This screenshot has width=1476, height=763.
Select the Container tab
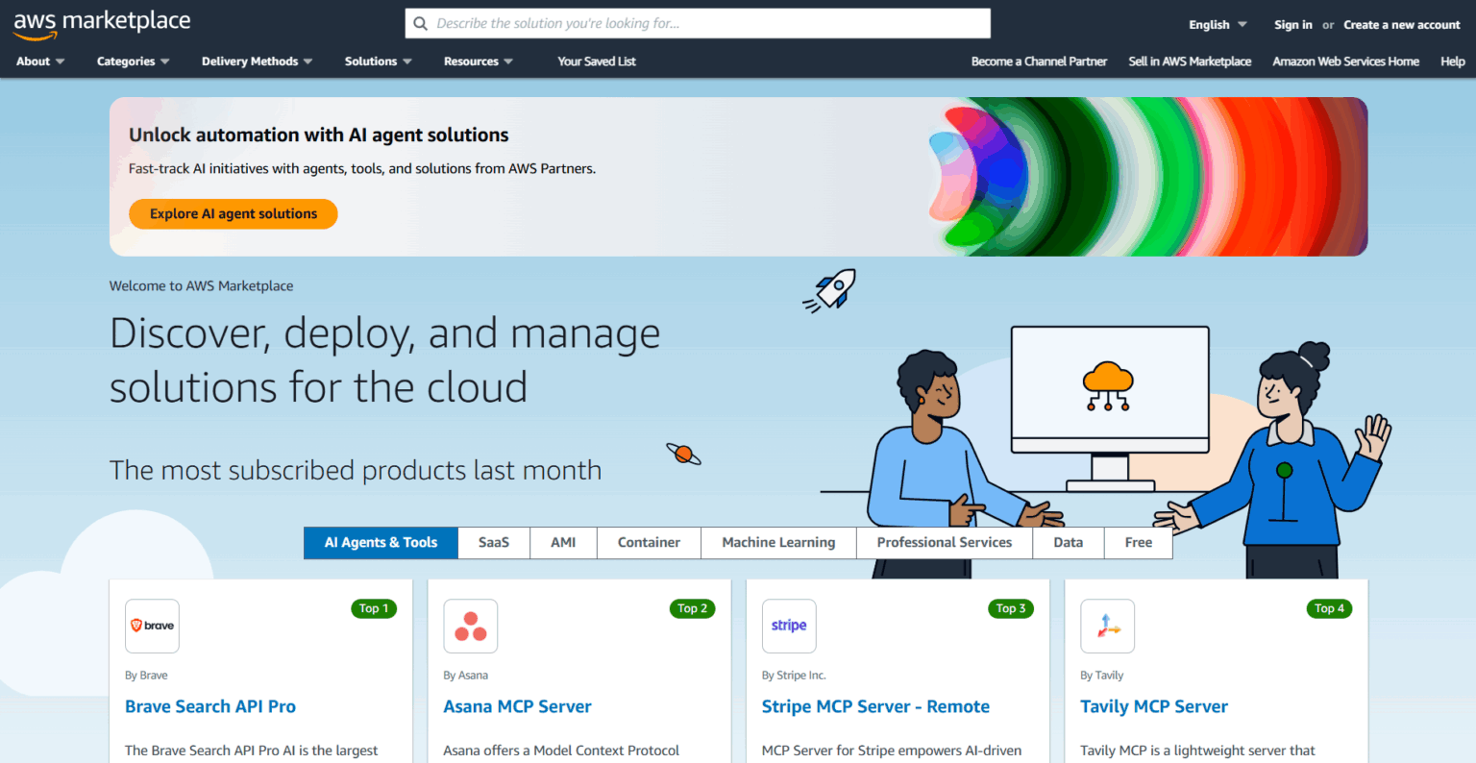click(649, 543)
